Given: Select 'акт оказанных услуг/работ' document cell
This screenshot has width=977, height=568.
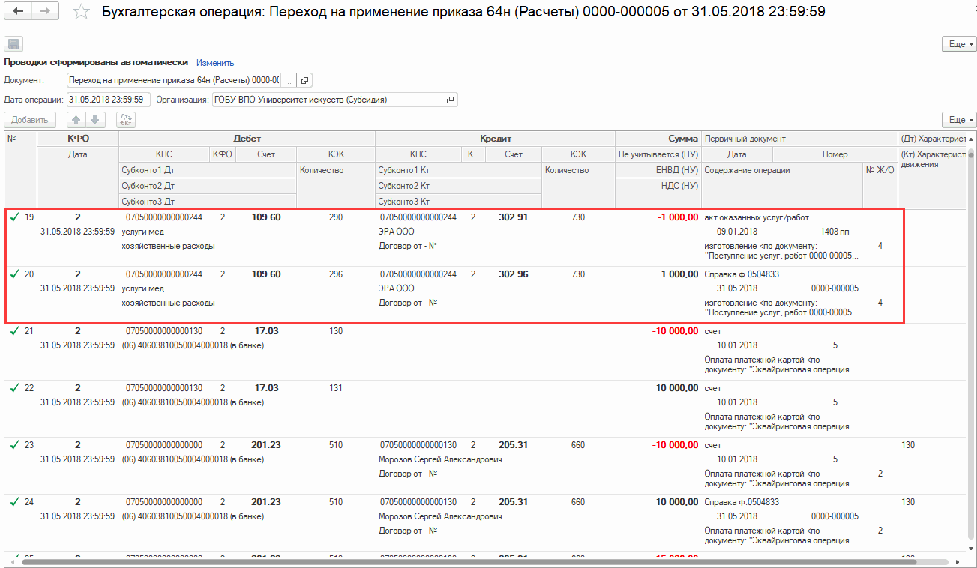Looking at the screenshot, I should [757, 217].
